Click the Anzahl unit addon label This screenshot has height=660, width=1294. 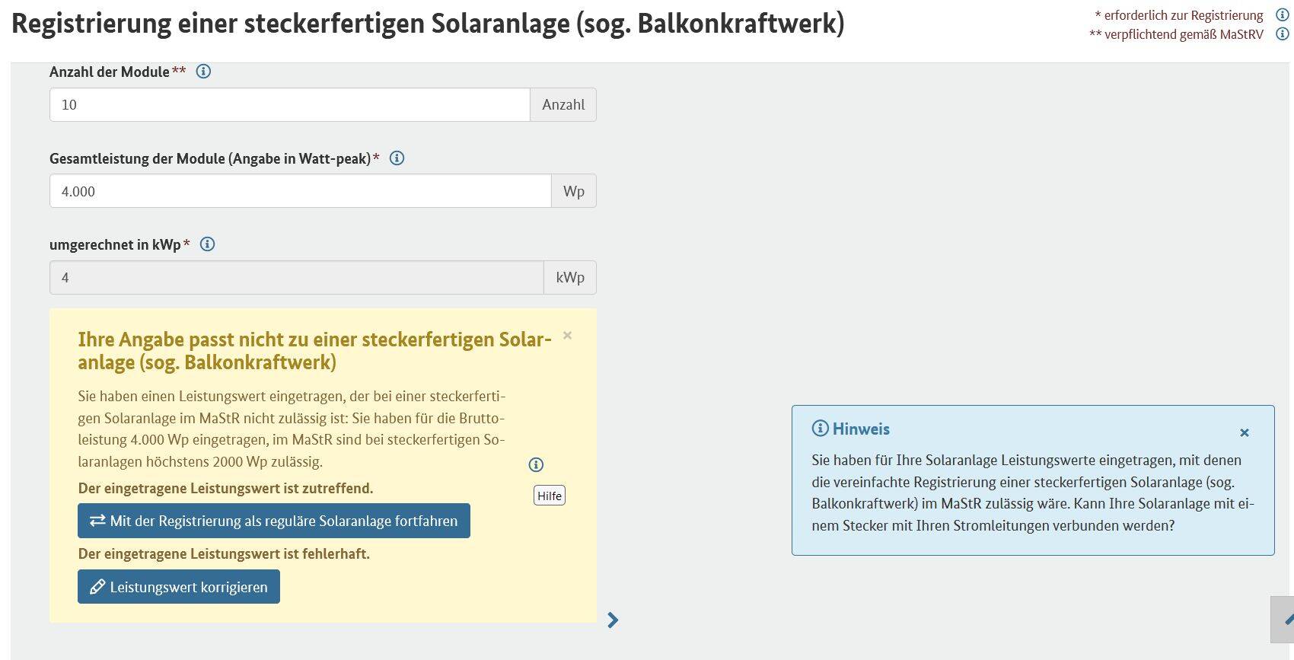563,104
